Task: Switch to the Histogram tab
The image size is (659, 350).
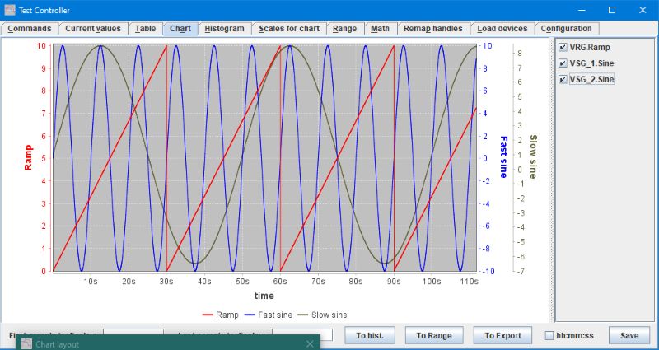Action: click(224, 29)
